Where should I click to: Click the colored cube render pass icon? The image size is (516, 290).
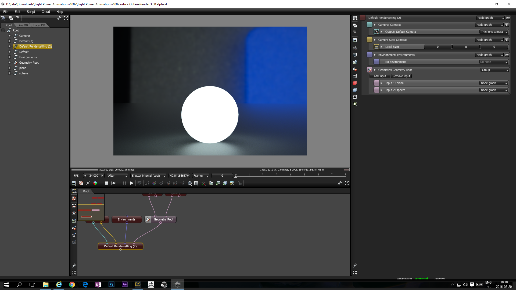point(95,183)
